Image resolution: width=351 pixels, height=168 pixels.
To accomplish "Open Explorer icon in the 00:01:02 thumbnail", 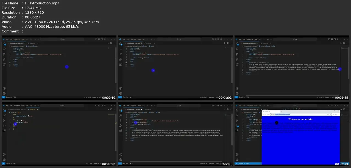I will click(x=121, y=44).
